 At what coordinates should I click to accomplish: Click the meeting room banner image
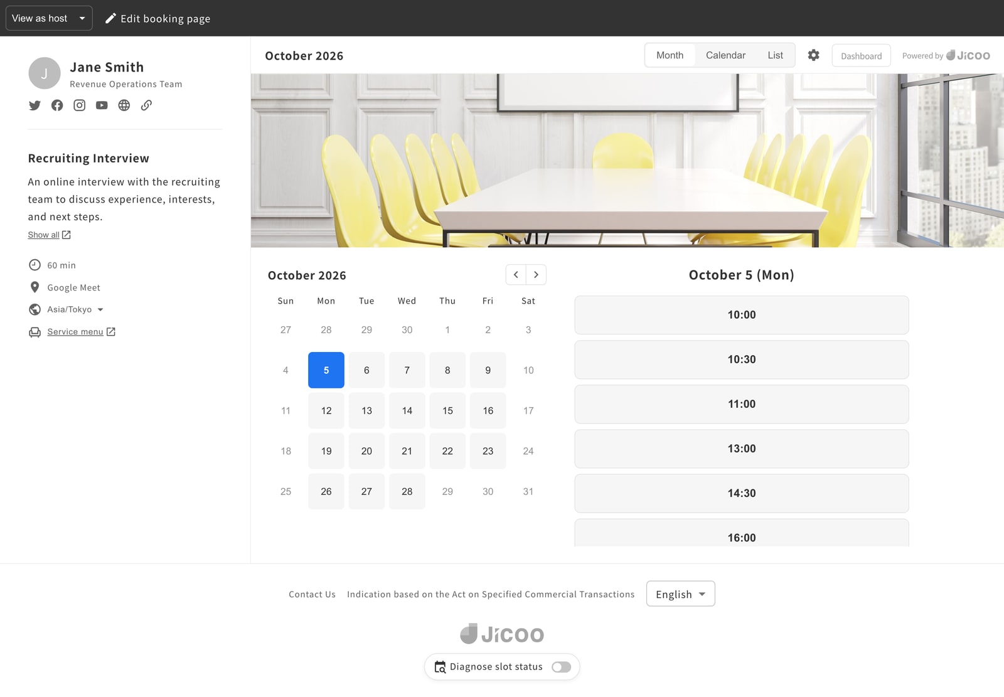point(627,161)
